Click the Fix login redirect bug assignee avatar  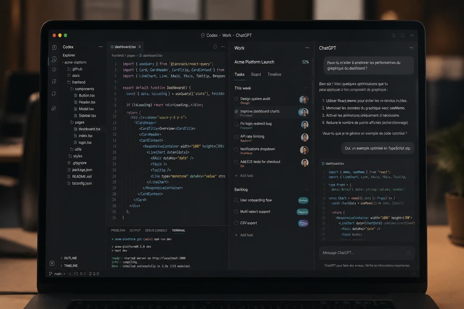point(304,125)
